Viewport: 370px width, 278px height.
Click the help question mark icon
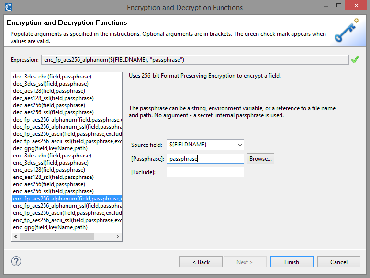[x=16, y=261]
